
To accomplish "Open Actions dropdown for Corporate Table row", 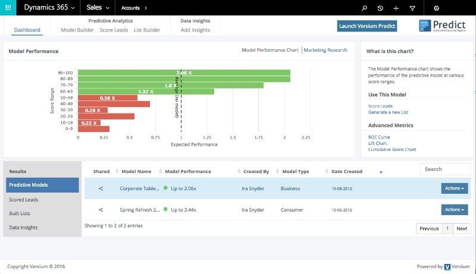I will pyautogui.click(x=455, y=188).
